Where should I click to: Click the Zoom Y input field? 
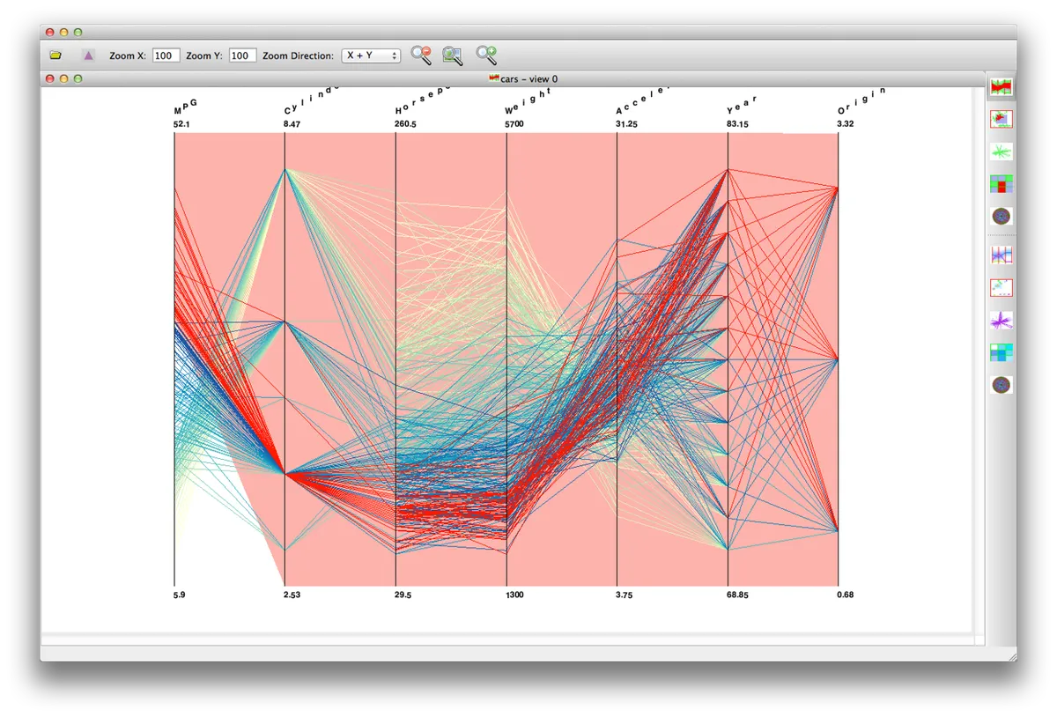(x=242, y=55)
